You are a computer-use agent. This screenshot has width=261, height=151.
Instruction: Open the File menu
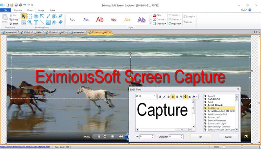coord(5,10)
